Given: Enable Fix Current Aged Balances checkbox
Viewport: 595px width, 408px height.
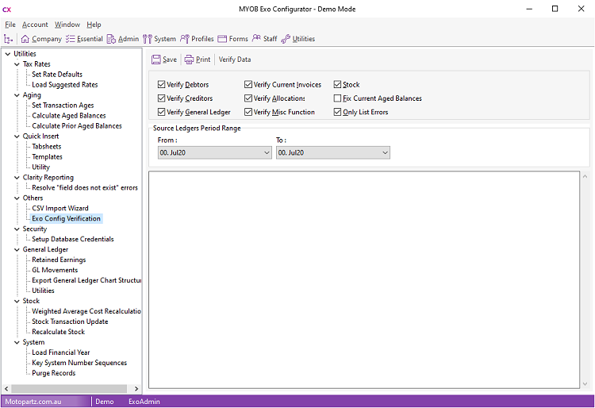Looking at the screenshot, I should (x=337, y=98).
